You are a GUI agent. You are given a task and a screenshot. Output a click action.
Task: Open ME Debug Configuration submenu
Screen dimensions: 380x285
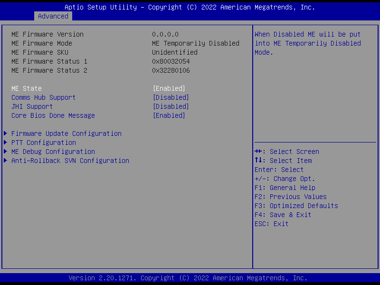tap(53, 152)
